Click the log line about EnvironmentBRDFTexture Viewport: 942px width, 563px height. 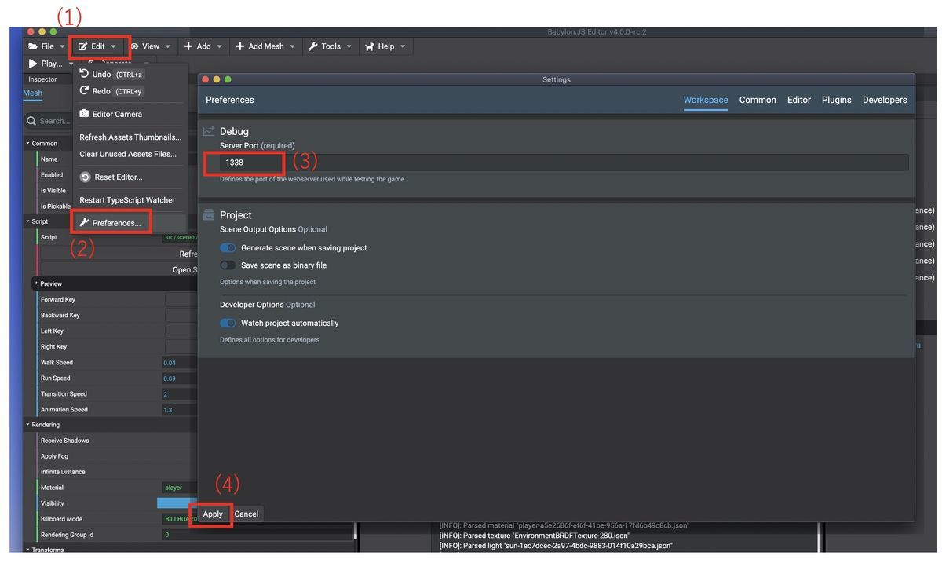(x=534, y=536)
